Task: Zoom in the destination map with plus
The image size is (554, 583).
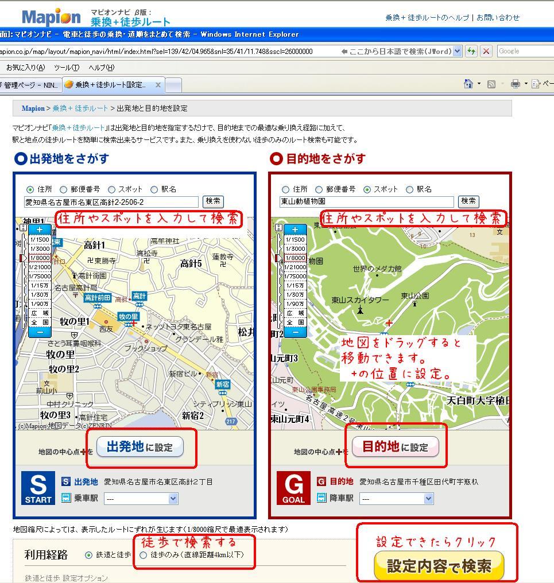Action: (295, 230)
